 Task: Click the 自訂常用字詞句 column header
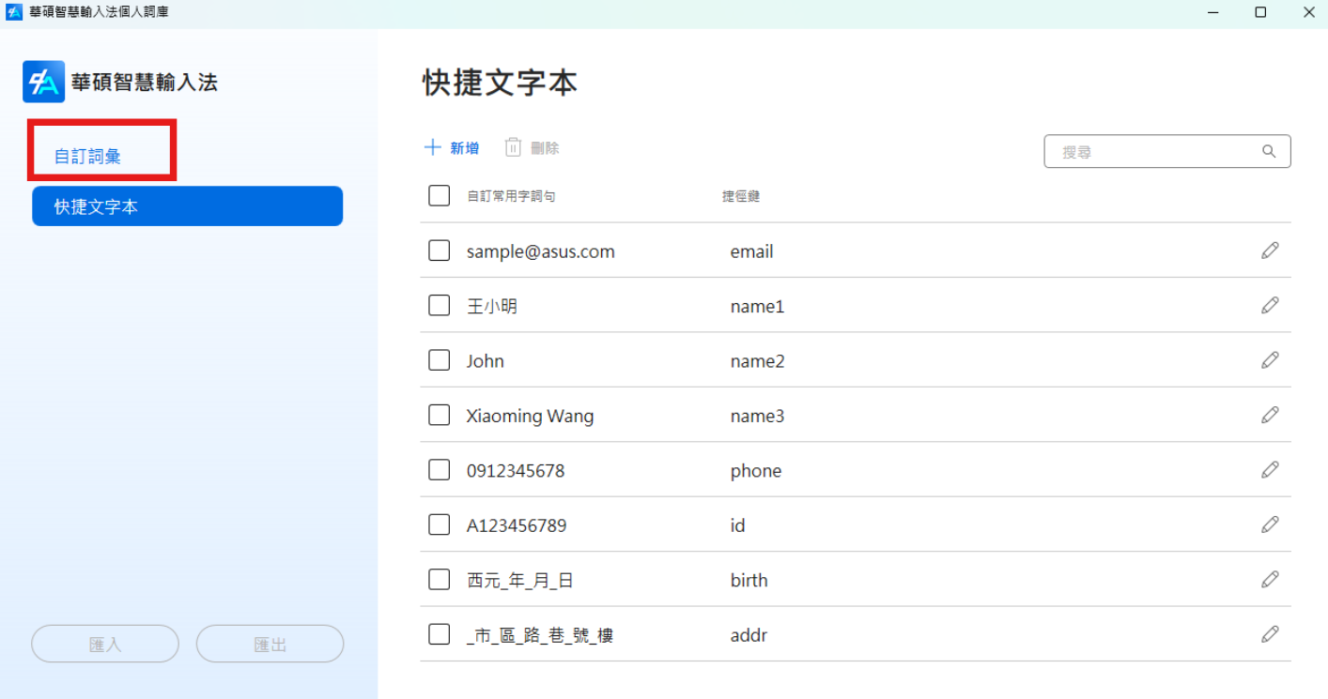[511, 196]
